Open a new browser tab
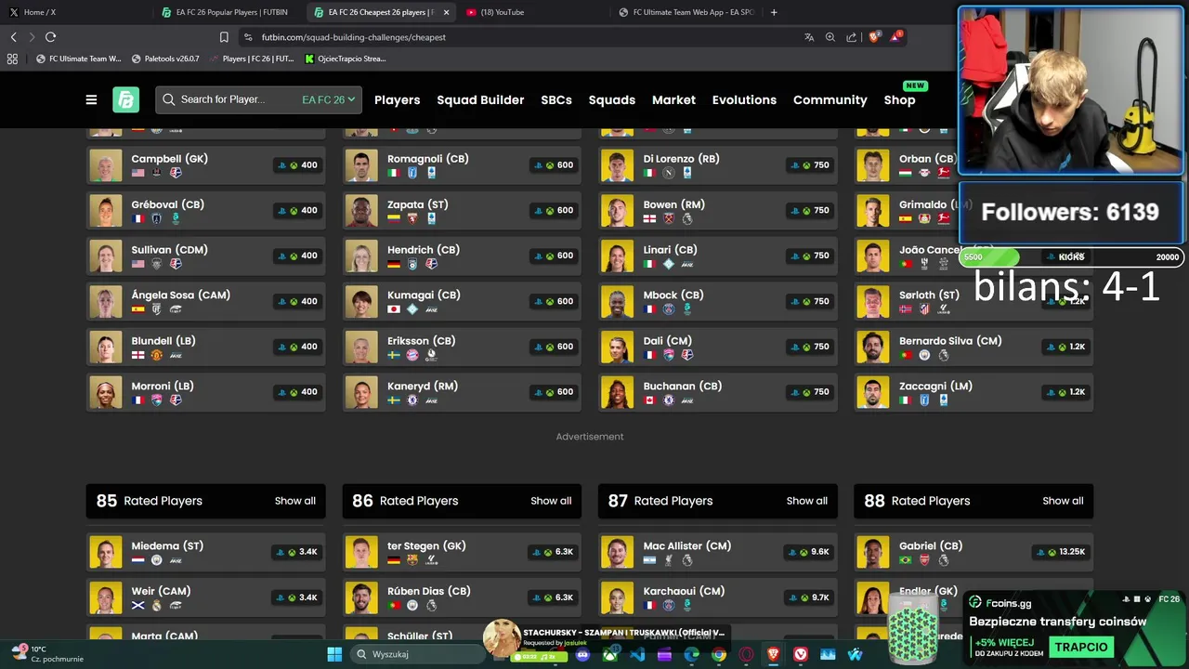 774,12
